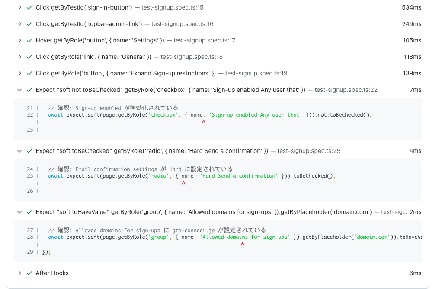Screen dimensions: 439x289
Task: Collapse the soft toBeChecked radio step
Action: pos(19,151)
